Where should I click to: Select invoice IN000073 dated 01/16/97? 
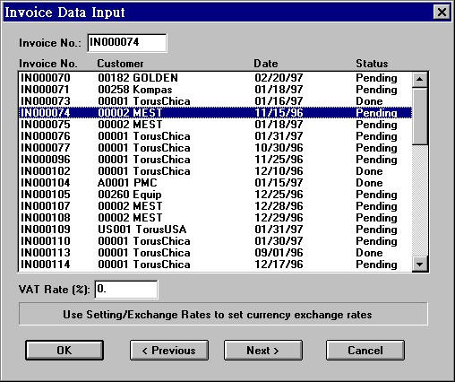click(x=215, y=101)
